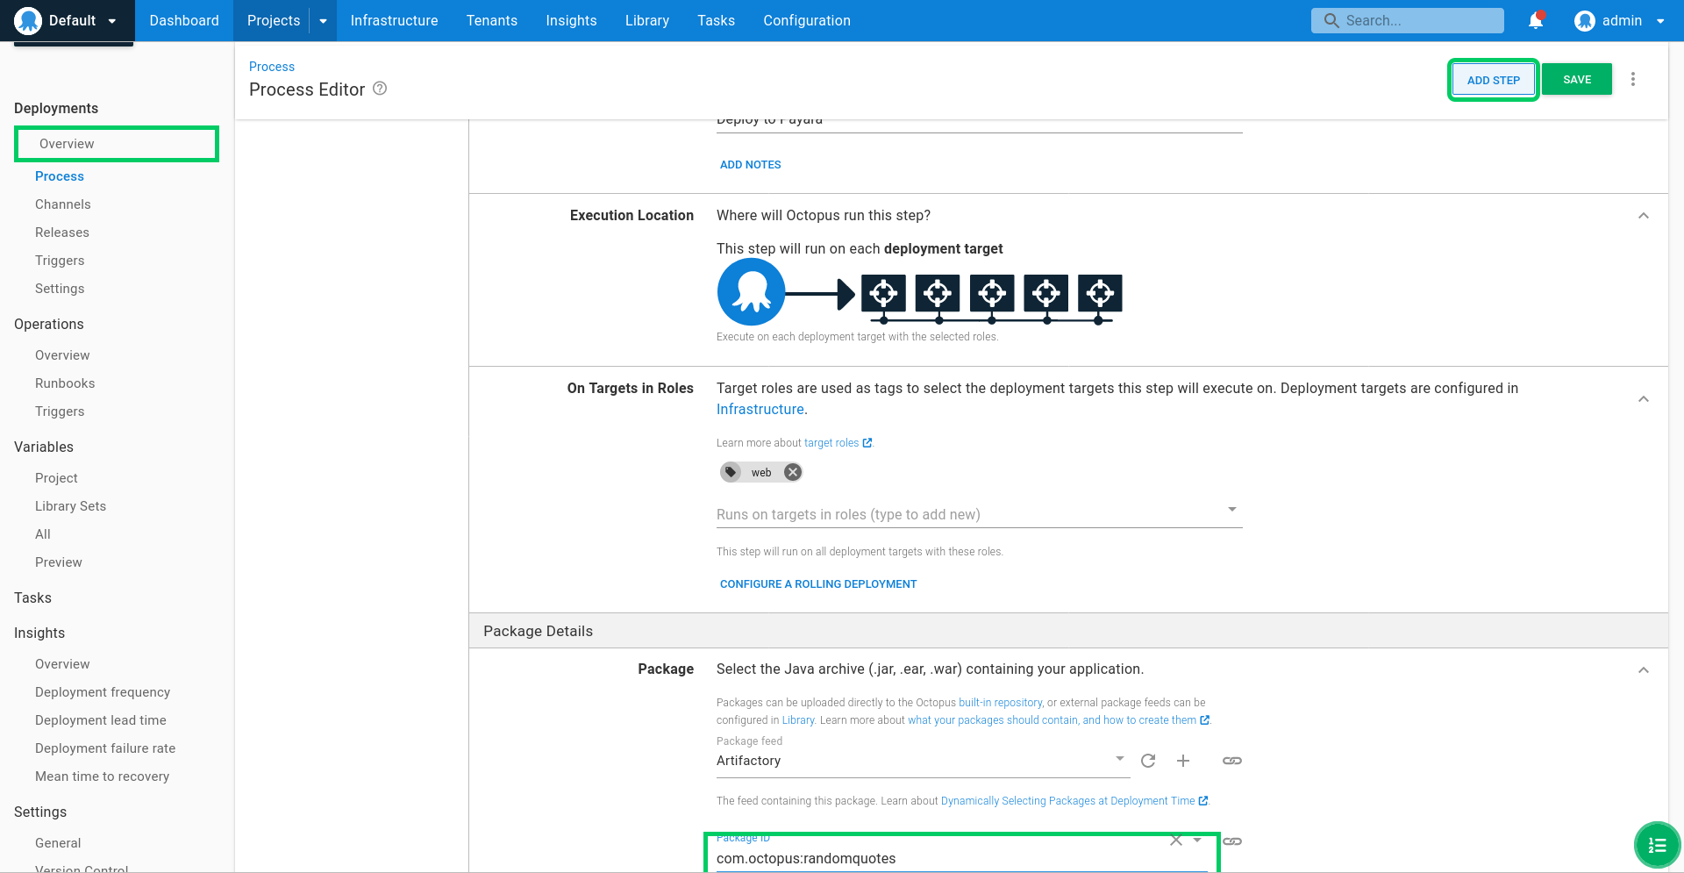Open the Default space dropdown

tap(67, 20)
